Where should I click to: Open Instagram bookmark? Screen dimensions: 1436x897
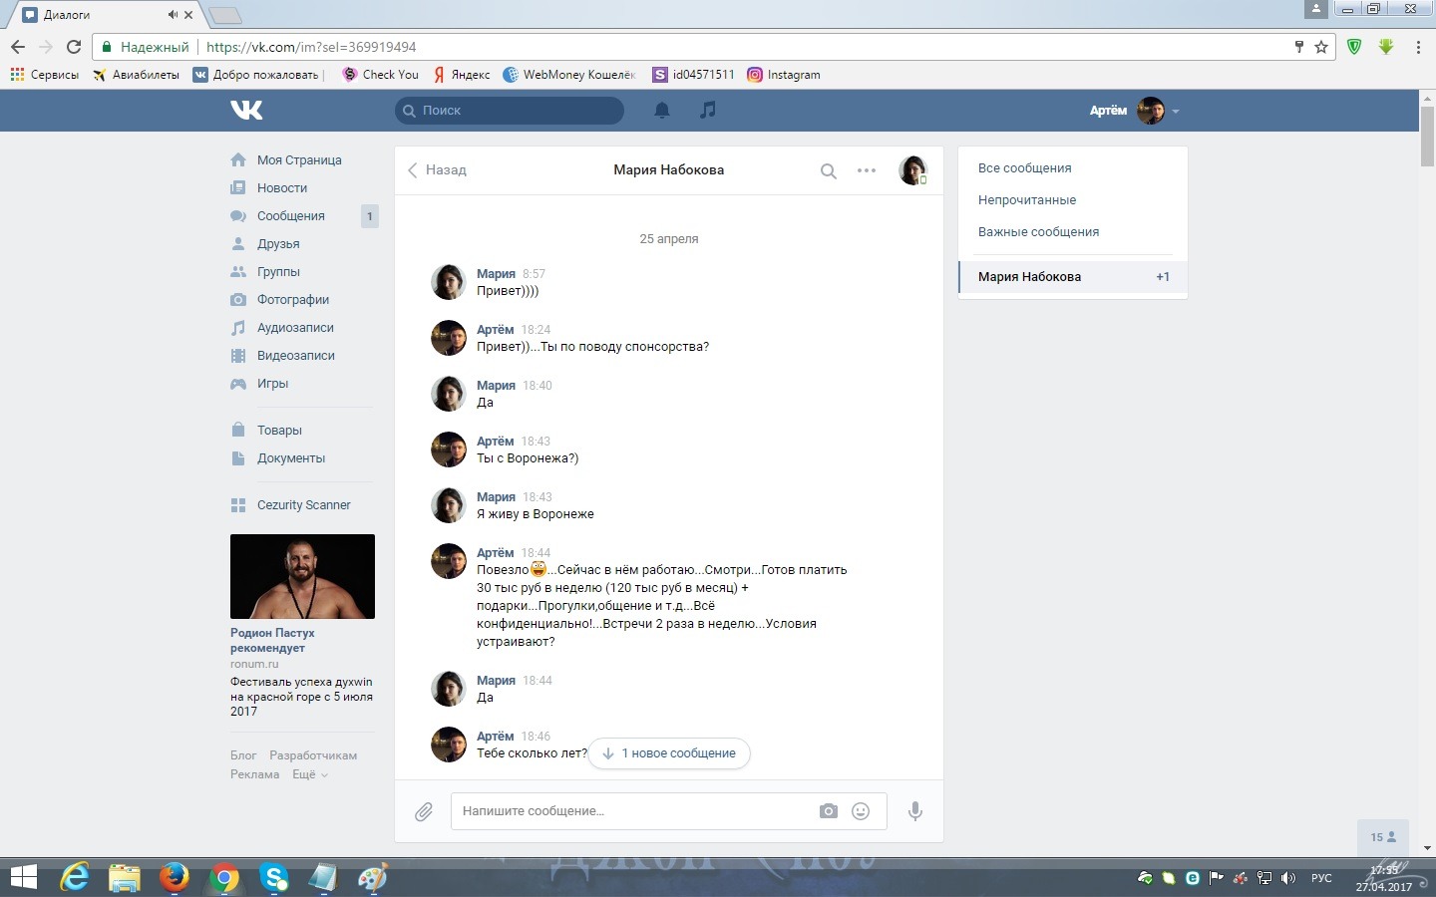click(784, 75)
